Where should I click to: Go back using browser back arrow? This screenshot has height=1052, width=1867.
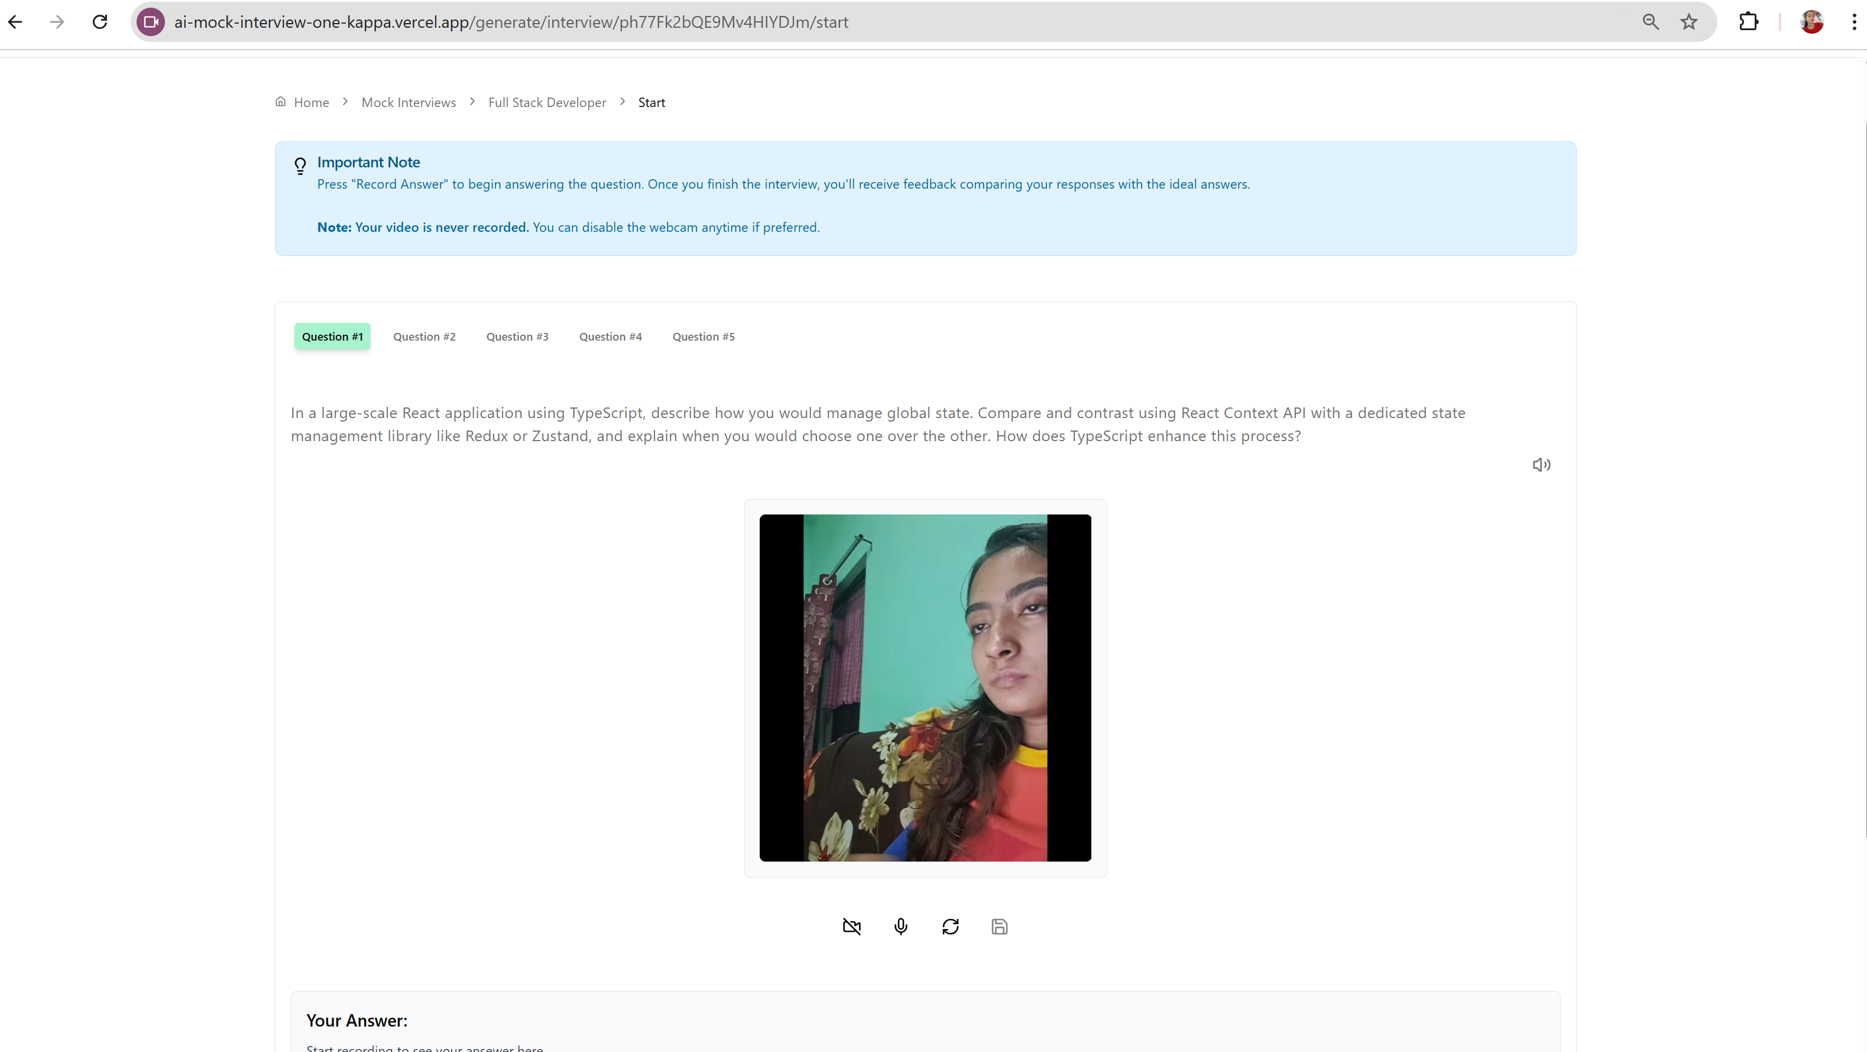click(x=15, y=22)
